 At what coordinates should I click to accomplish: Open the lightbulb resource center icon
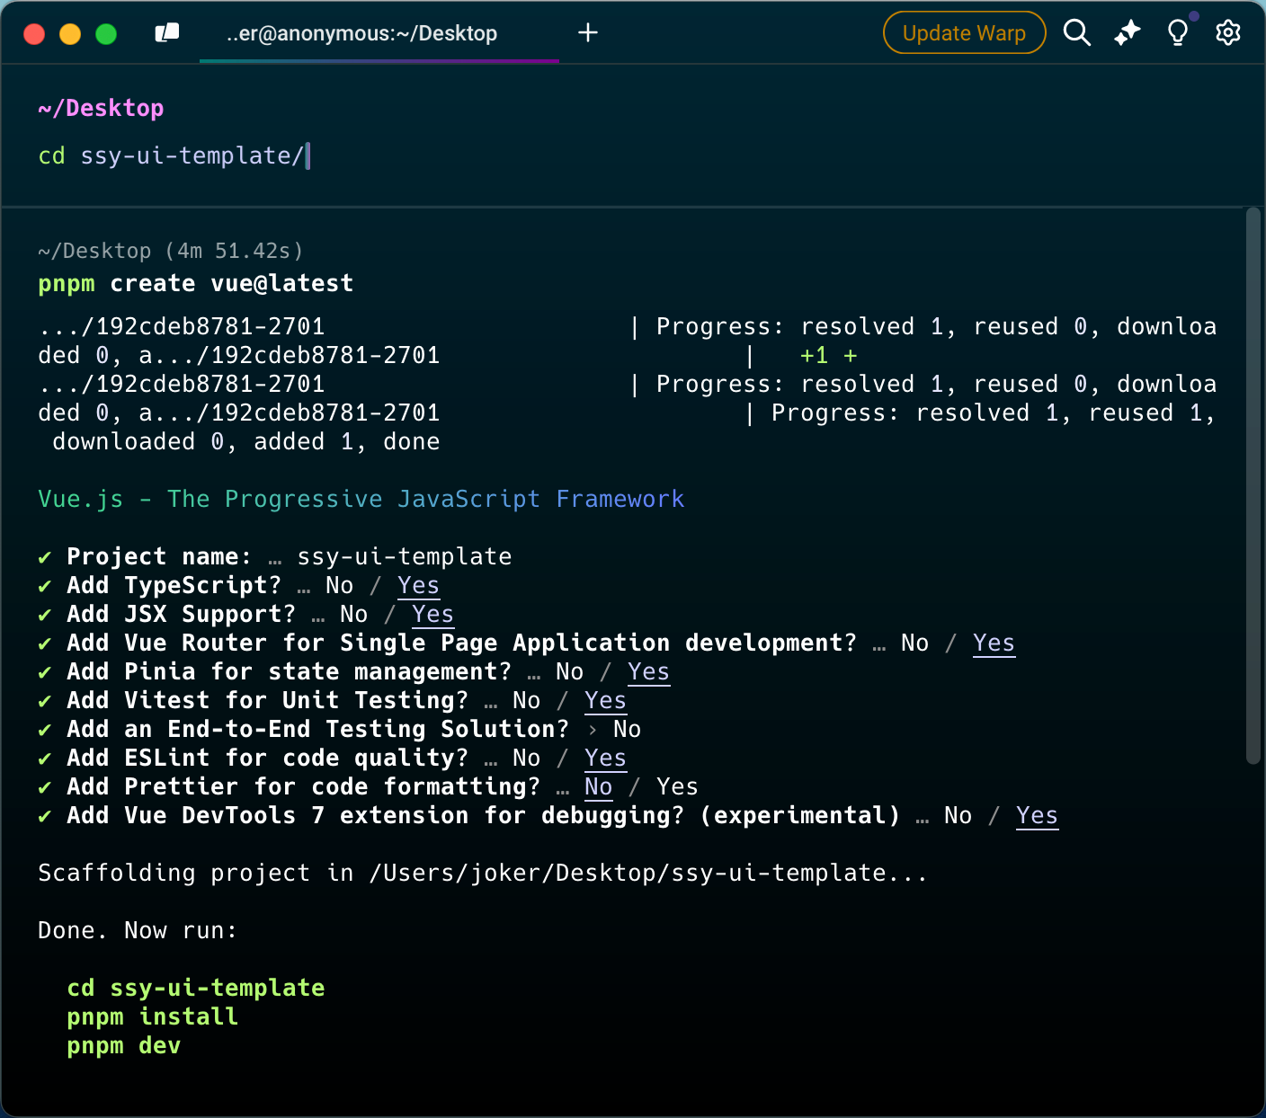1178,33
